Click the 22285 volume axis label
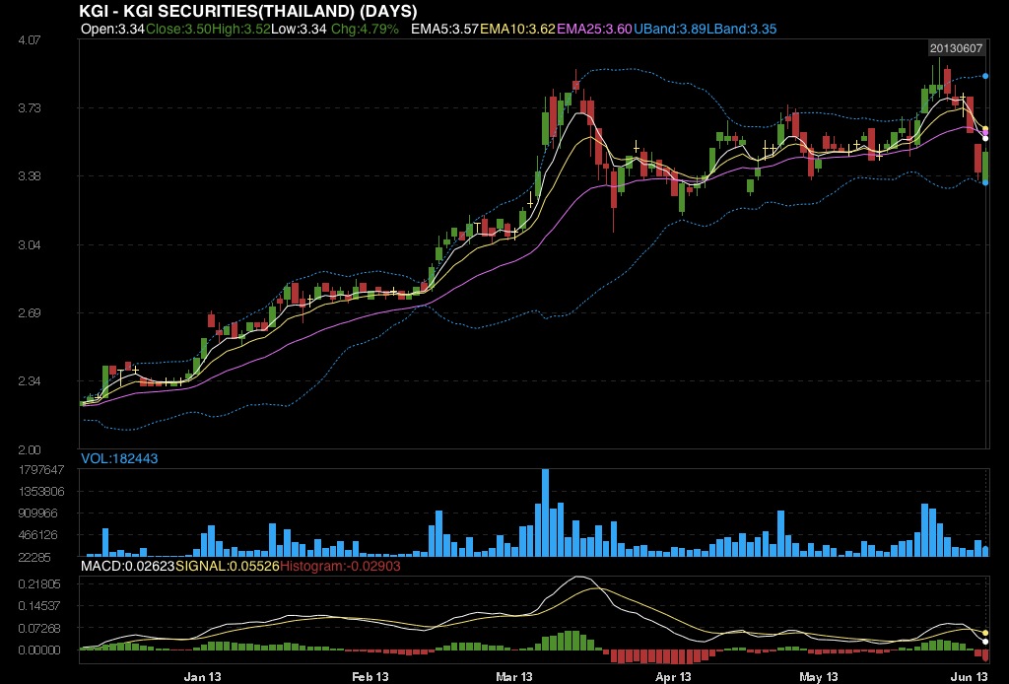 [x=34, y=557]
